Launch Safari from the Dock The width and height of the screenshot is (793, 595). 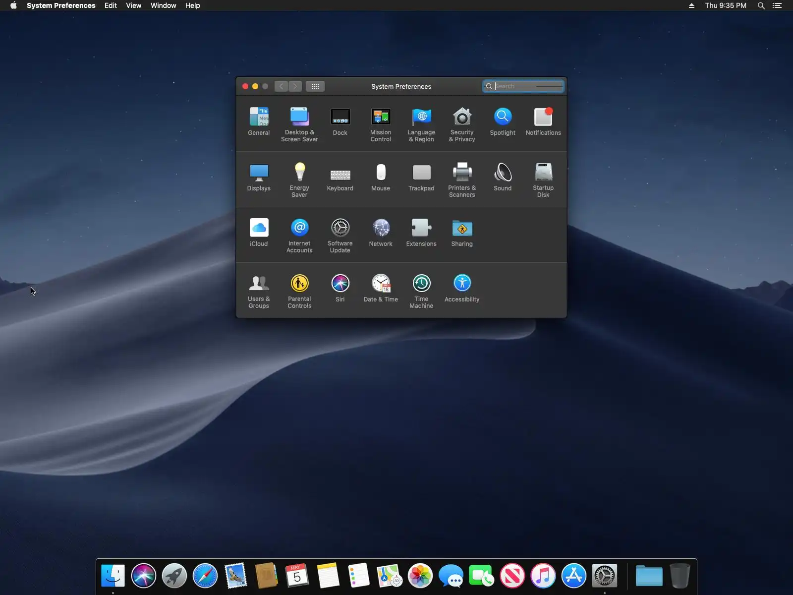[x=205, y=576]
